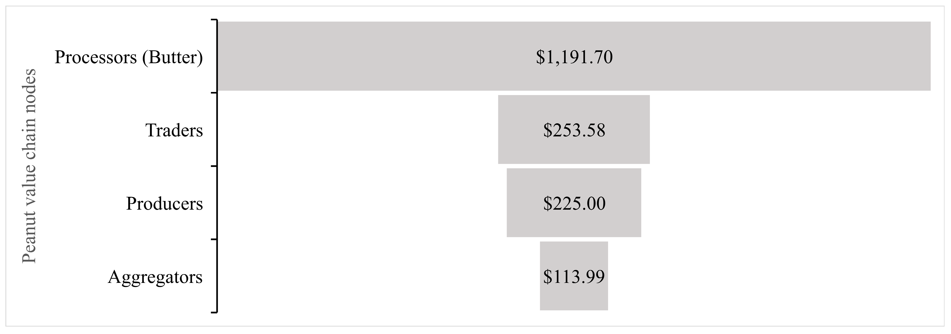Click the axis tick between Producers and Aggregators
Image resolution: width=951 pixels, height=334 pixels.
click(x=214, y=239)
